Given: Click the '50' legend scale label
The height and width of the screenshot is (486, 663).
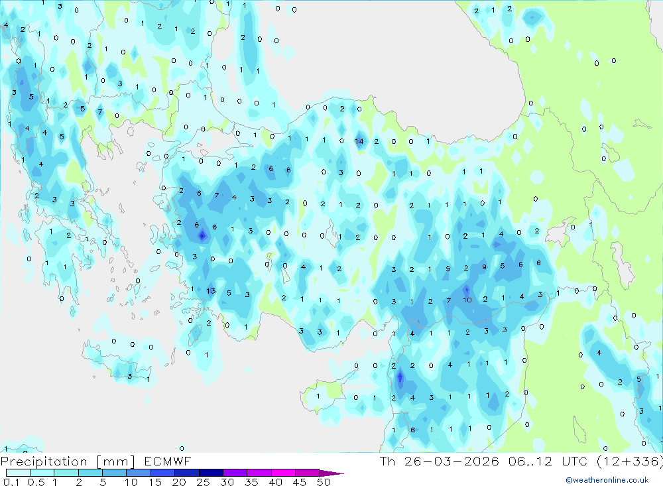Looking at the screenshot, I should coord(324,482).
